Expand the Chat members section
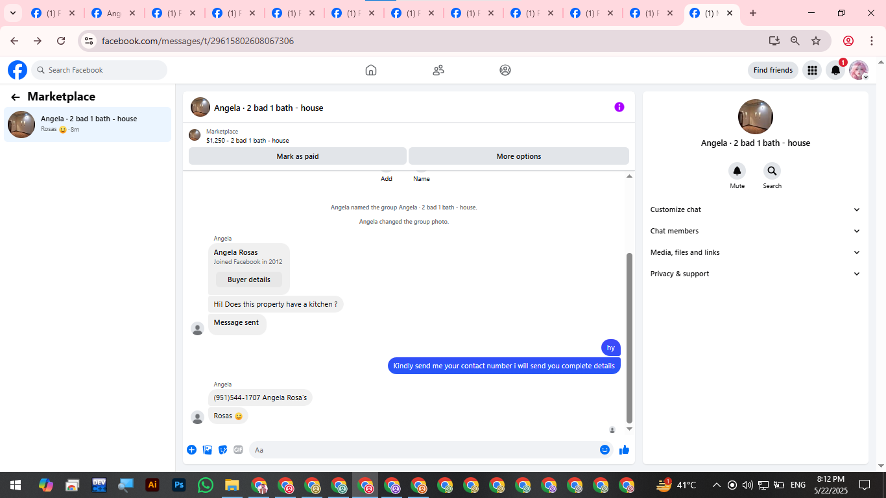The image size is (886, 498). 755,231
